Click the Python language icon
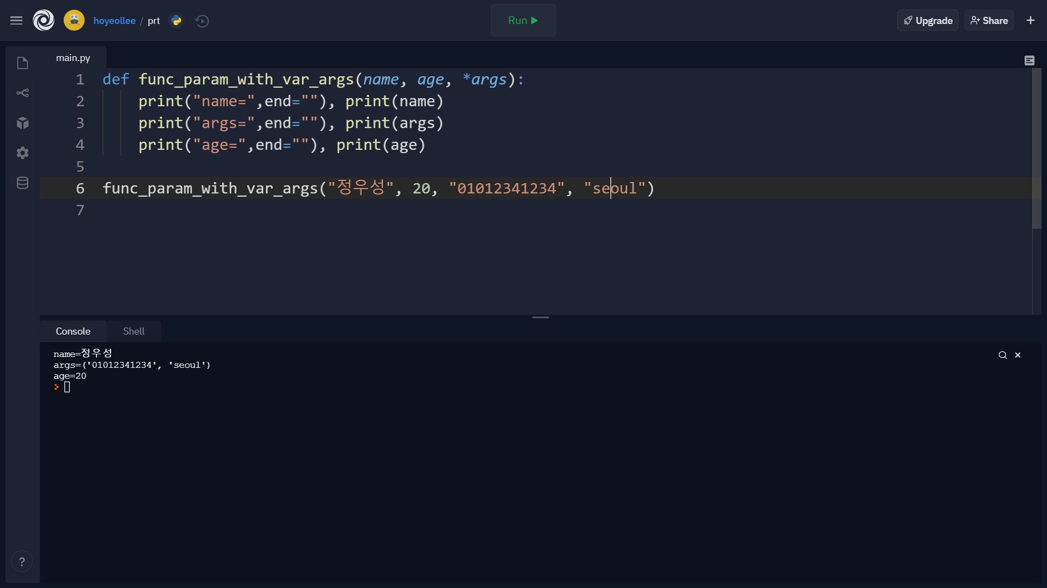Viewport: 1047px width, 588px height. 176,20
